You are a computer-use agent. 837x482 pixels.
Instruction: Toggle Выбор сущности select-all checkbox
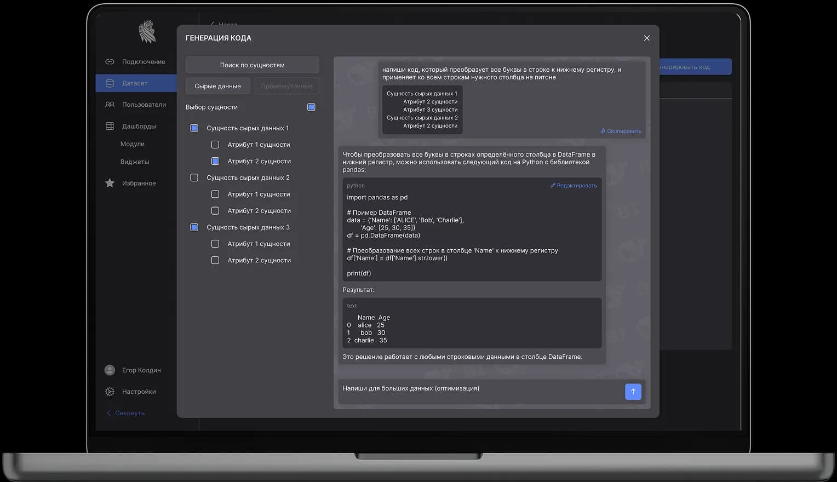pos(311,107)
